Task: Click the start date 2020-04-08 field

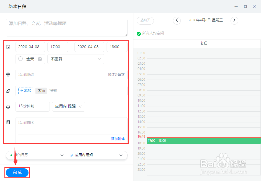Action: [x=30, y=47]
